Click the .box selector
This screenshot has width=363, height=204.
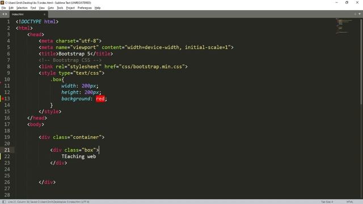click(x=56, y=79)
